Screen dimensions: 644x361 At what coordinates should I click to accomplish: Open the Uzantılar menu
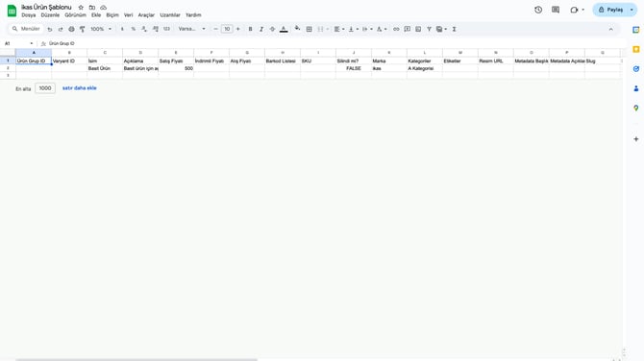(x=170, y=15)
